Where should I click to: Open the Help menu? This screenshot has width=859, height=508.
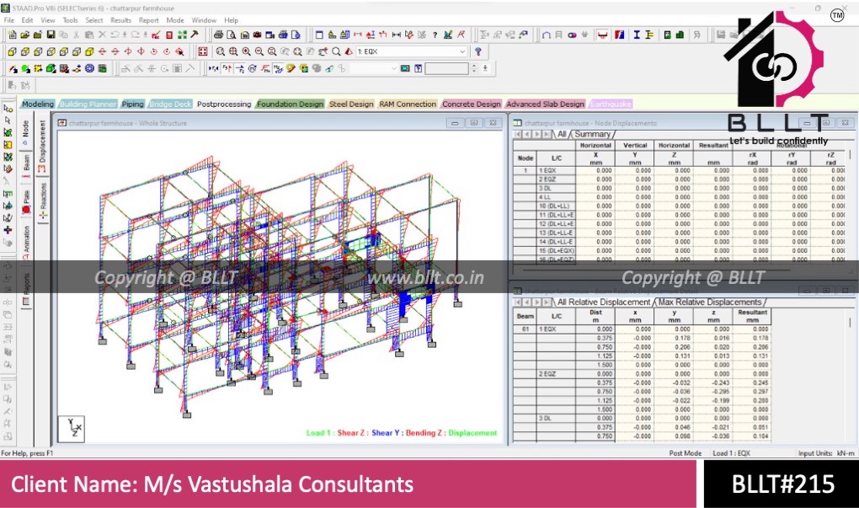coord(232,20)
